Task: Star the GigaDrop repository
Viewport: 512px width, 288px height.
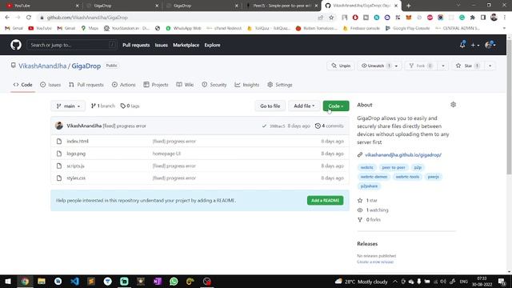Action: click(468, 66)
